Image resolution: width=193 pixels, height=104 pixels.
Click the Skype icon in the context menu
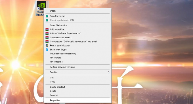[47, 50]
